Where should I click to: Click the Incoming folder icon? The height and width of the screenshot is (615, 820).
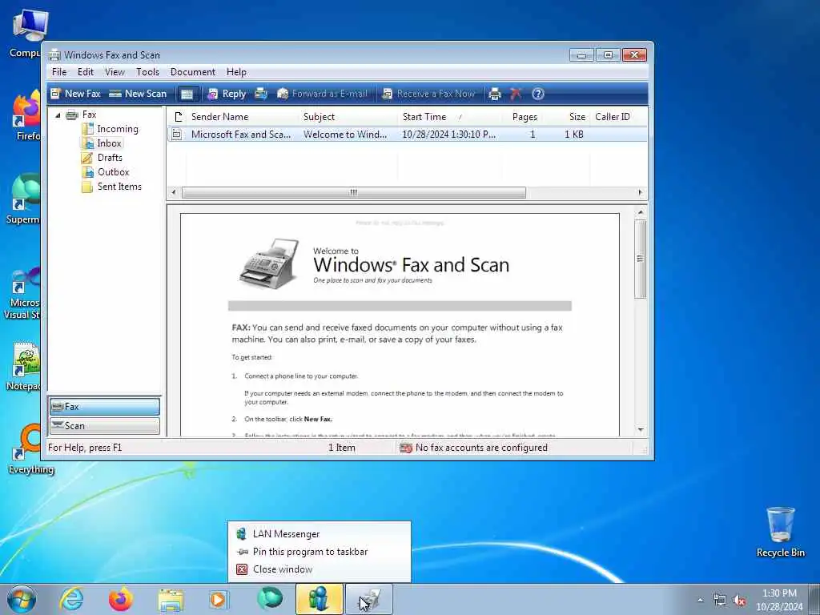(x=88, y=129)
